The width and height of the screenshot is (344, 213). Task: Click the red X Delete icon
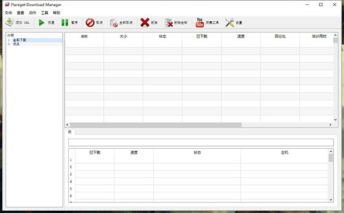tap(145, 22)
